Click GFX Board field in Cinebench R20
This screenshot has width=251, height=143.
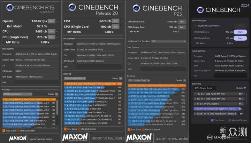pos(99,61)
